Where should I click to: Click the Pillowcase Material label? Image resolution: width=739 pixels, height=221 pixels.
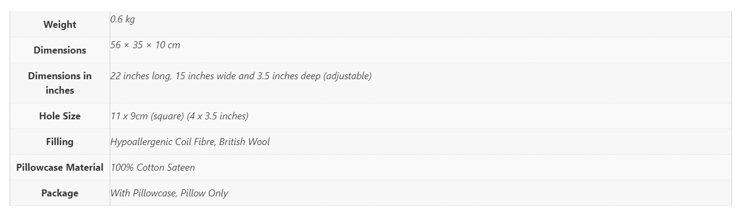[x=60, y=167]
